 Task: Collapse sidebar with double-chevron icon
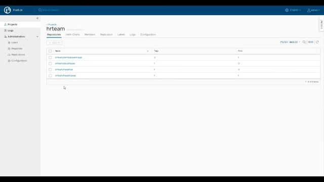coord(37,18)
